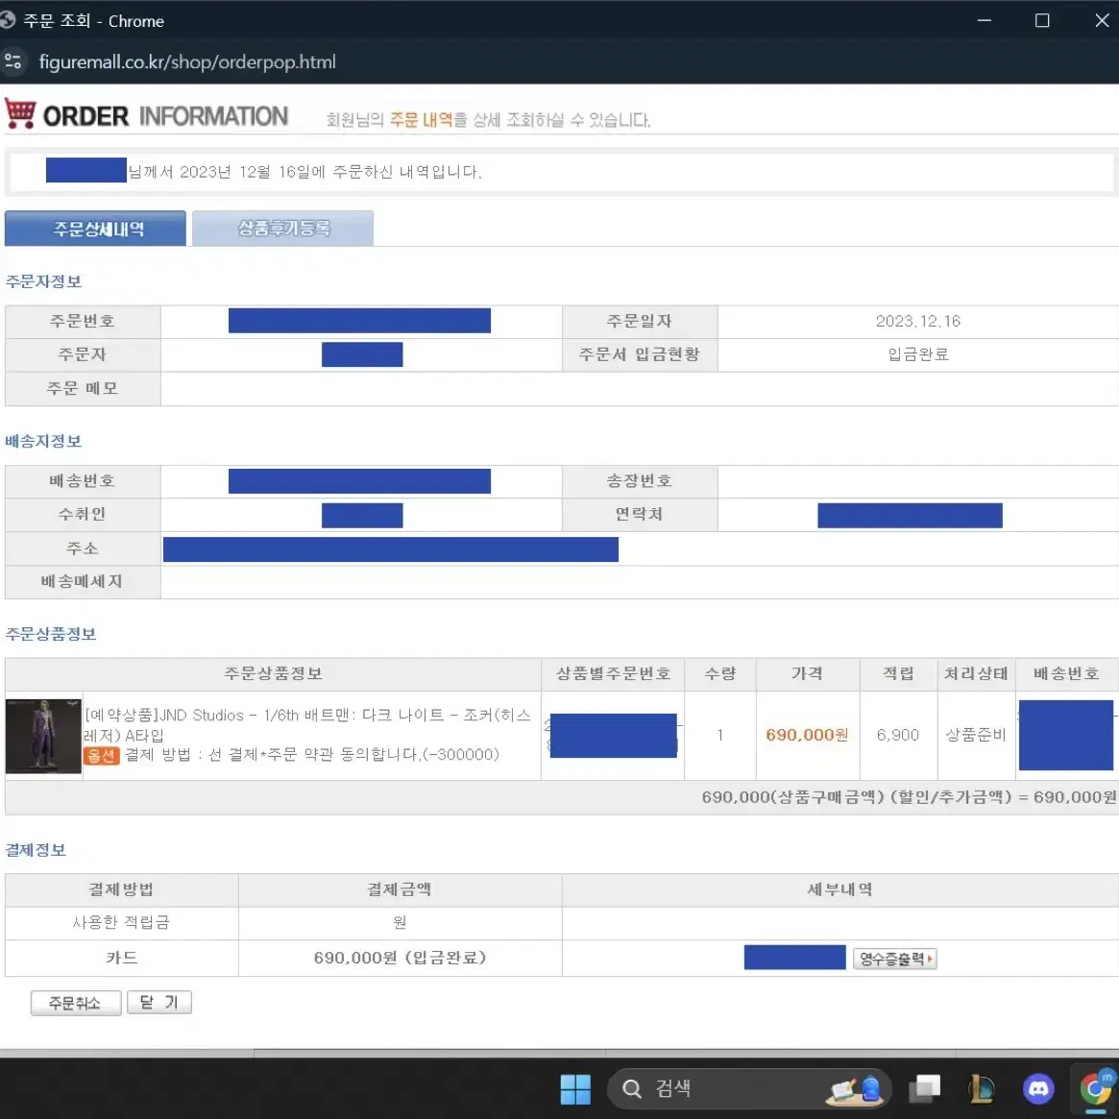Image resolution: width=1119 pixels, height=1119 pixels.
Task: Click the red 690,000원 price text
Action: pyautogui.click(x=807, y=735)
